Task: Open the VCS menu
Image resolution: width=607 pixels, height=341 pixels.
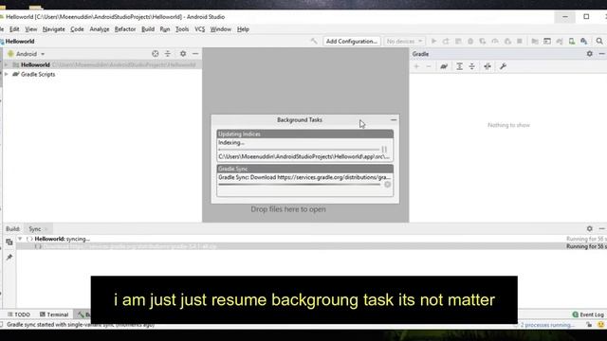Action: click(200, 29)
